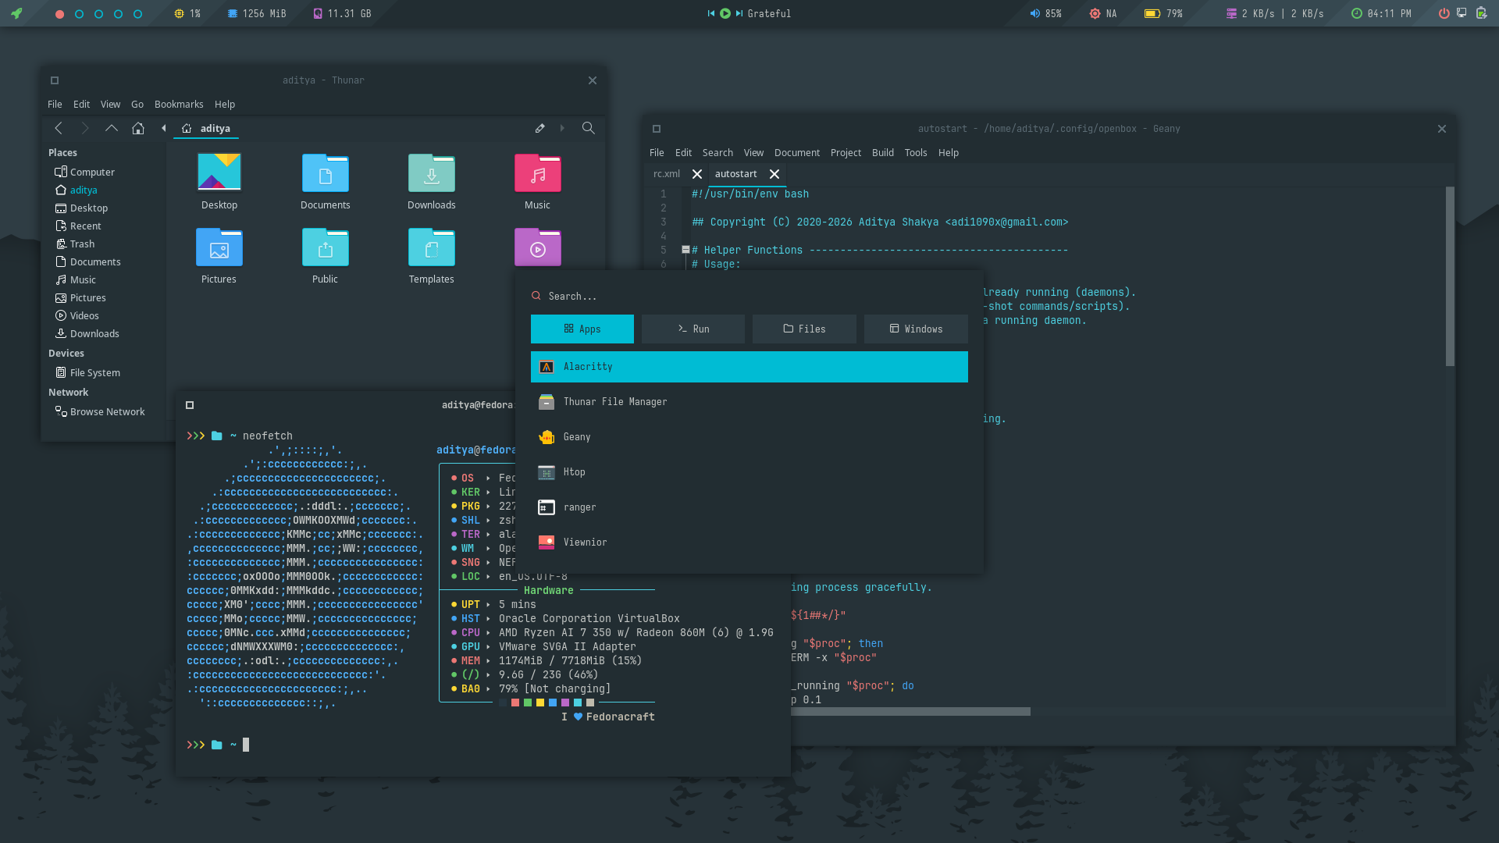Click the launcher Search field

(749, 297)
